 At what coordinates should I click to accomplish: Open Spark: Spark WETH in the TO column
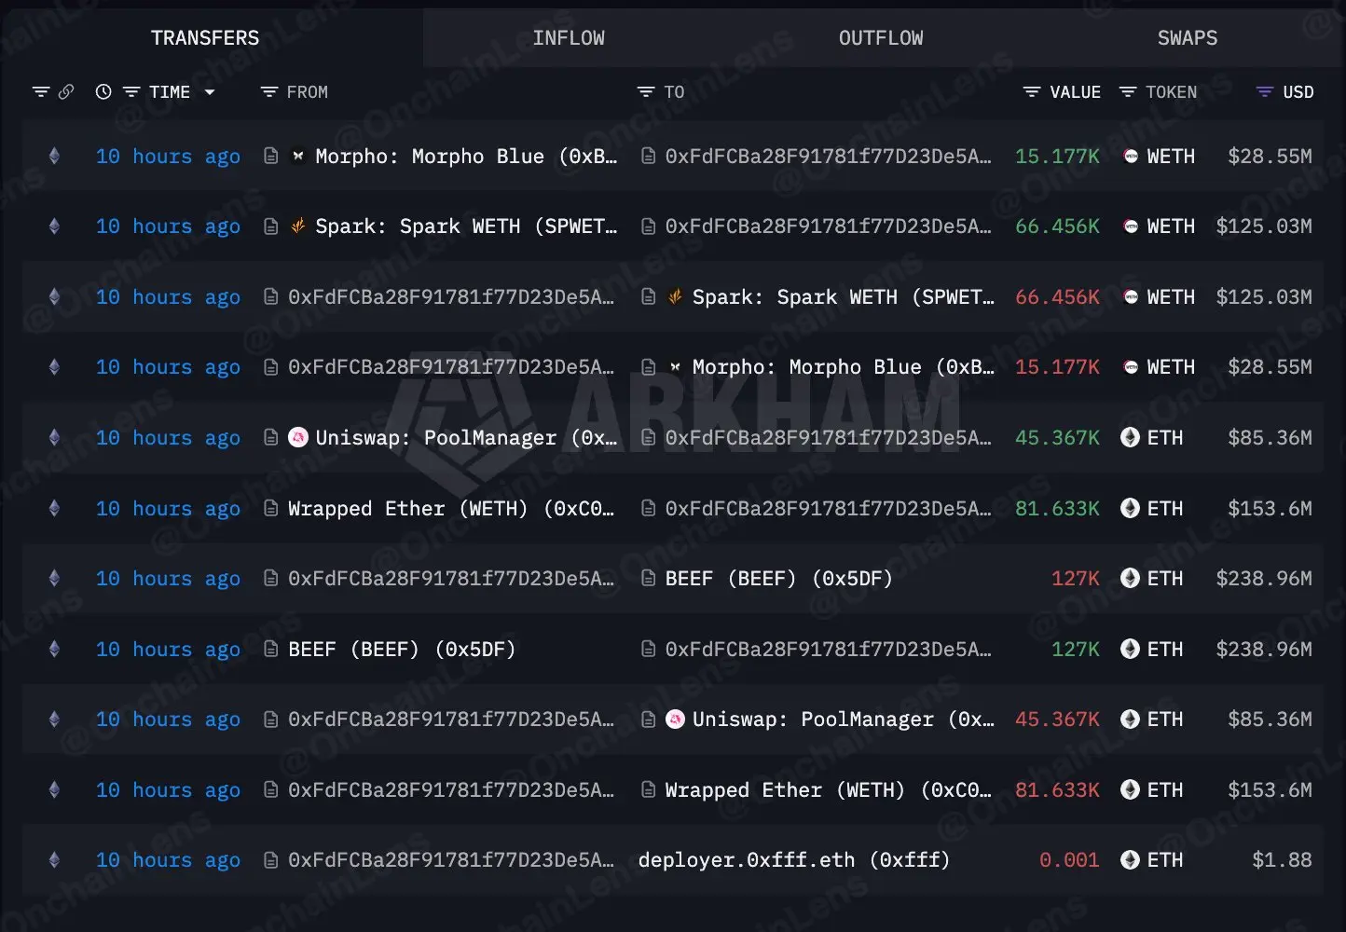click(x=844, y=297)
